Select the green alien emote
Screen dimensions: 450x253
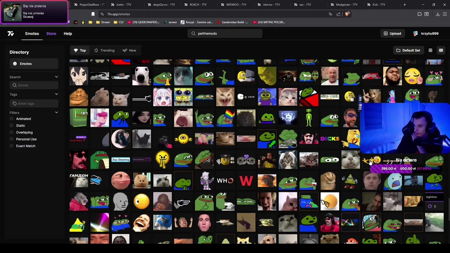coord(309,118)
